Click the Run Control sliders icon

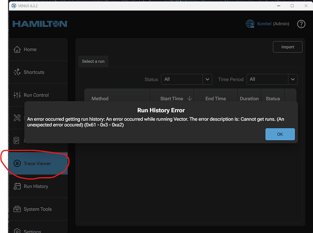tap(17, 95)
